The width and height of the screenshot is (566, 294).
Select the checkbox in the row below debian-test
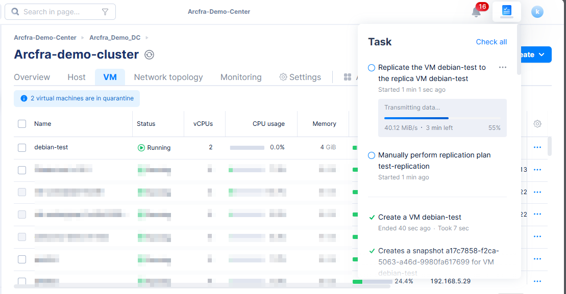[x=22, y=170]
